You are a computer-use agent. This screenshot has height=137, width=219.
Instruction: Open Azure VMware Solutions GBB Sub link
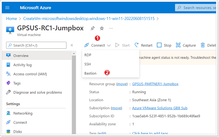coord(160,108)
